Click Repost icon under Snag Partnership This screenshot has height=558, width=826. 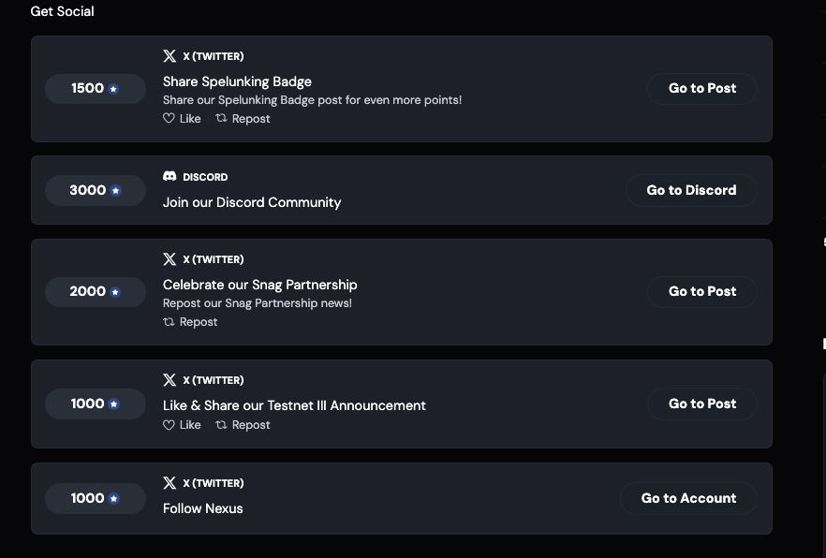click(169, 322)
